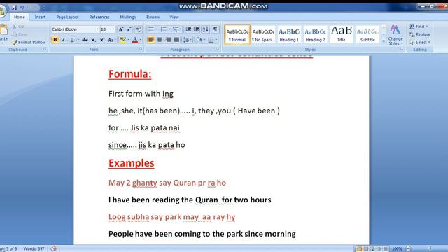Screen dimensions: 448x252
Task: Click Words: 357 in status bar
Action: point(34,248)
